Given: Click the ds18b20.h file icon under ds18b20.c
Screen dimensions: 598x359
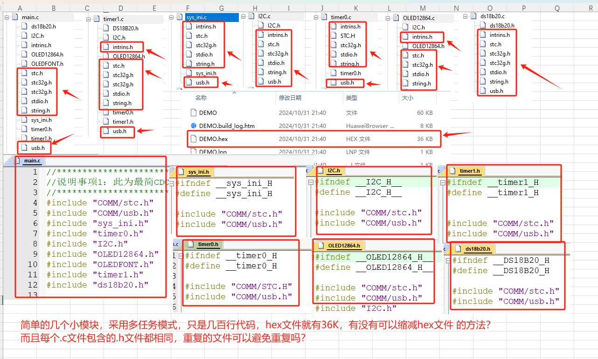Looking at the screenshot, I should [484, 26].
